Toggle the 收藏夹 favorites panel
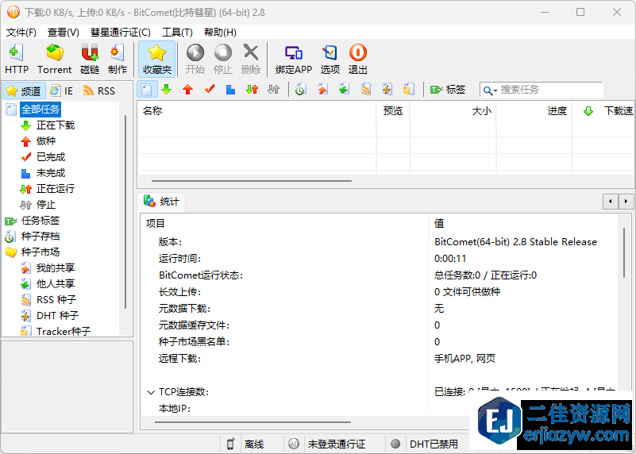This screenshot has height=454, width=636. [x=157, y=60]
